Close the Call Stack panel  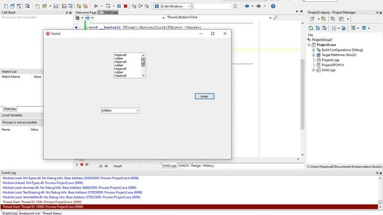pyautogui.click(x=71, y=13)
